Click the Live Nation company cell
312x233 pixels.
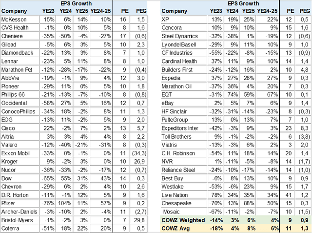point(184,195)
